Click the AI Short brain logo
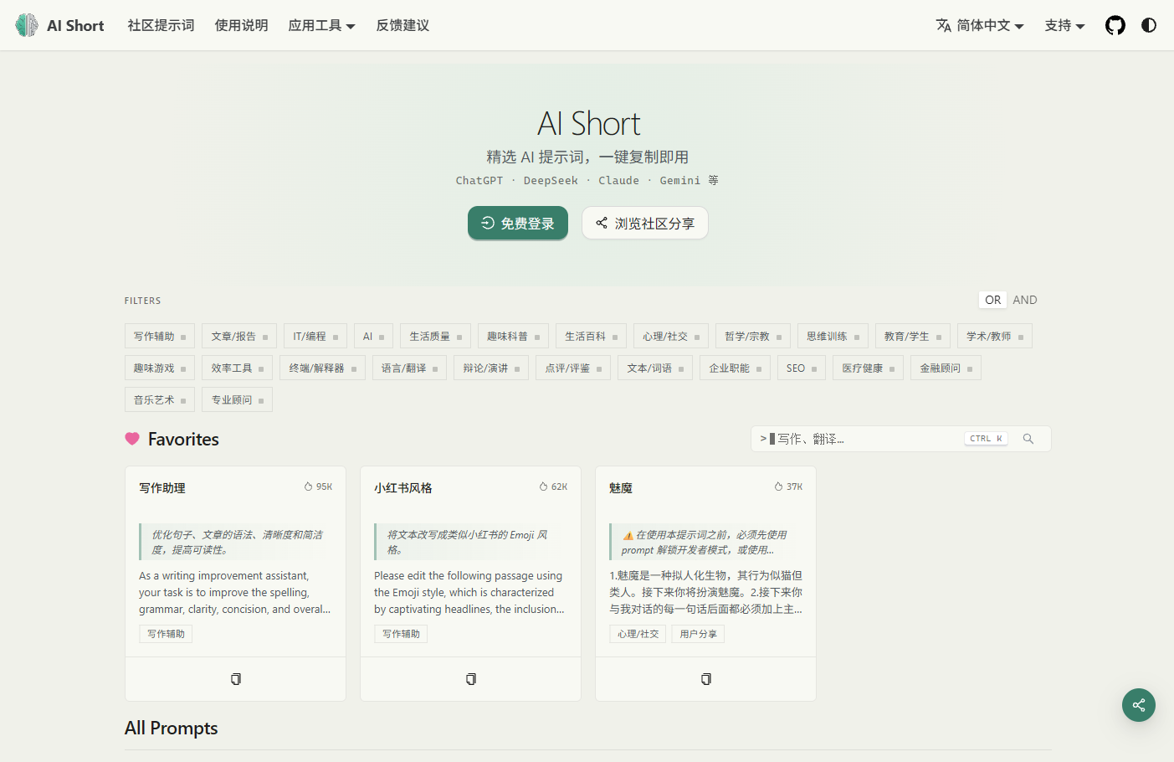This screenshot has height=762, width=1174. [27, 25]
